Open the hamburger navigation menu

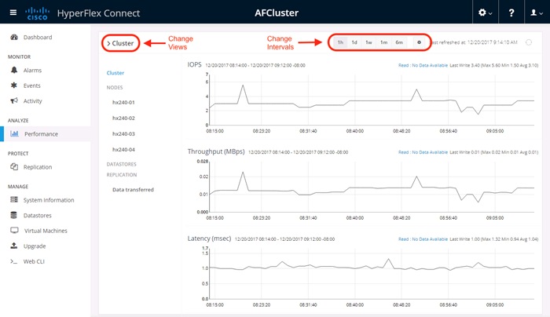pos(13,13)
